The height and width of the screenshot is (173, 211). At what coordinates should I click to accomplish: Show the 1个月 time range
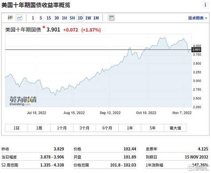(x=62, y=128)
